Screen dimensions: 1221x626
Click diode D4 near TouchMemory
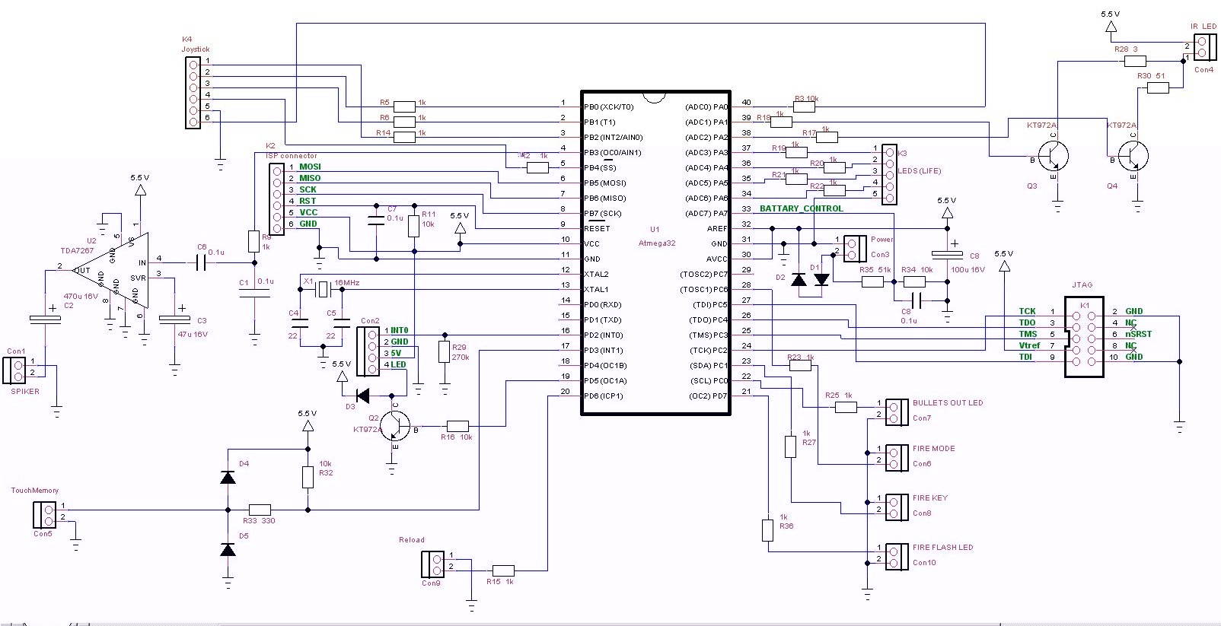[x=228, y=477]
